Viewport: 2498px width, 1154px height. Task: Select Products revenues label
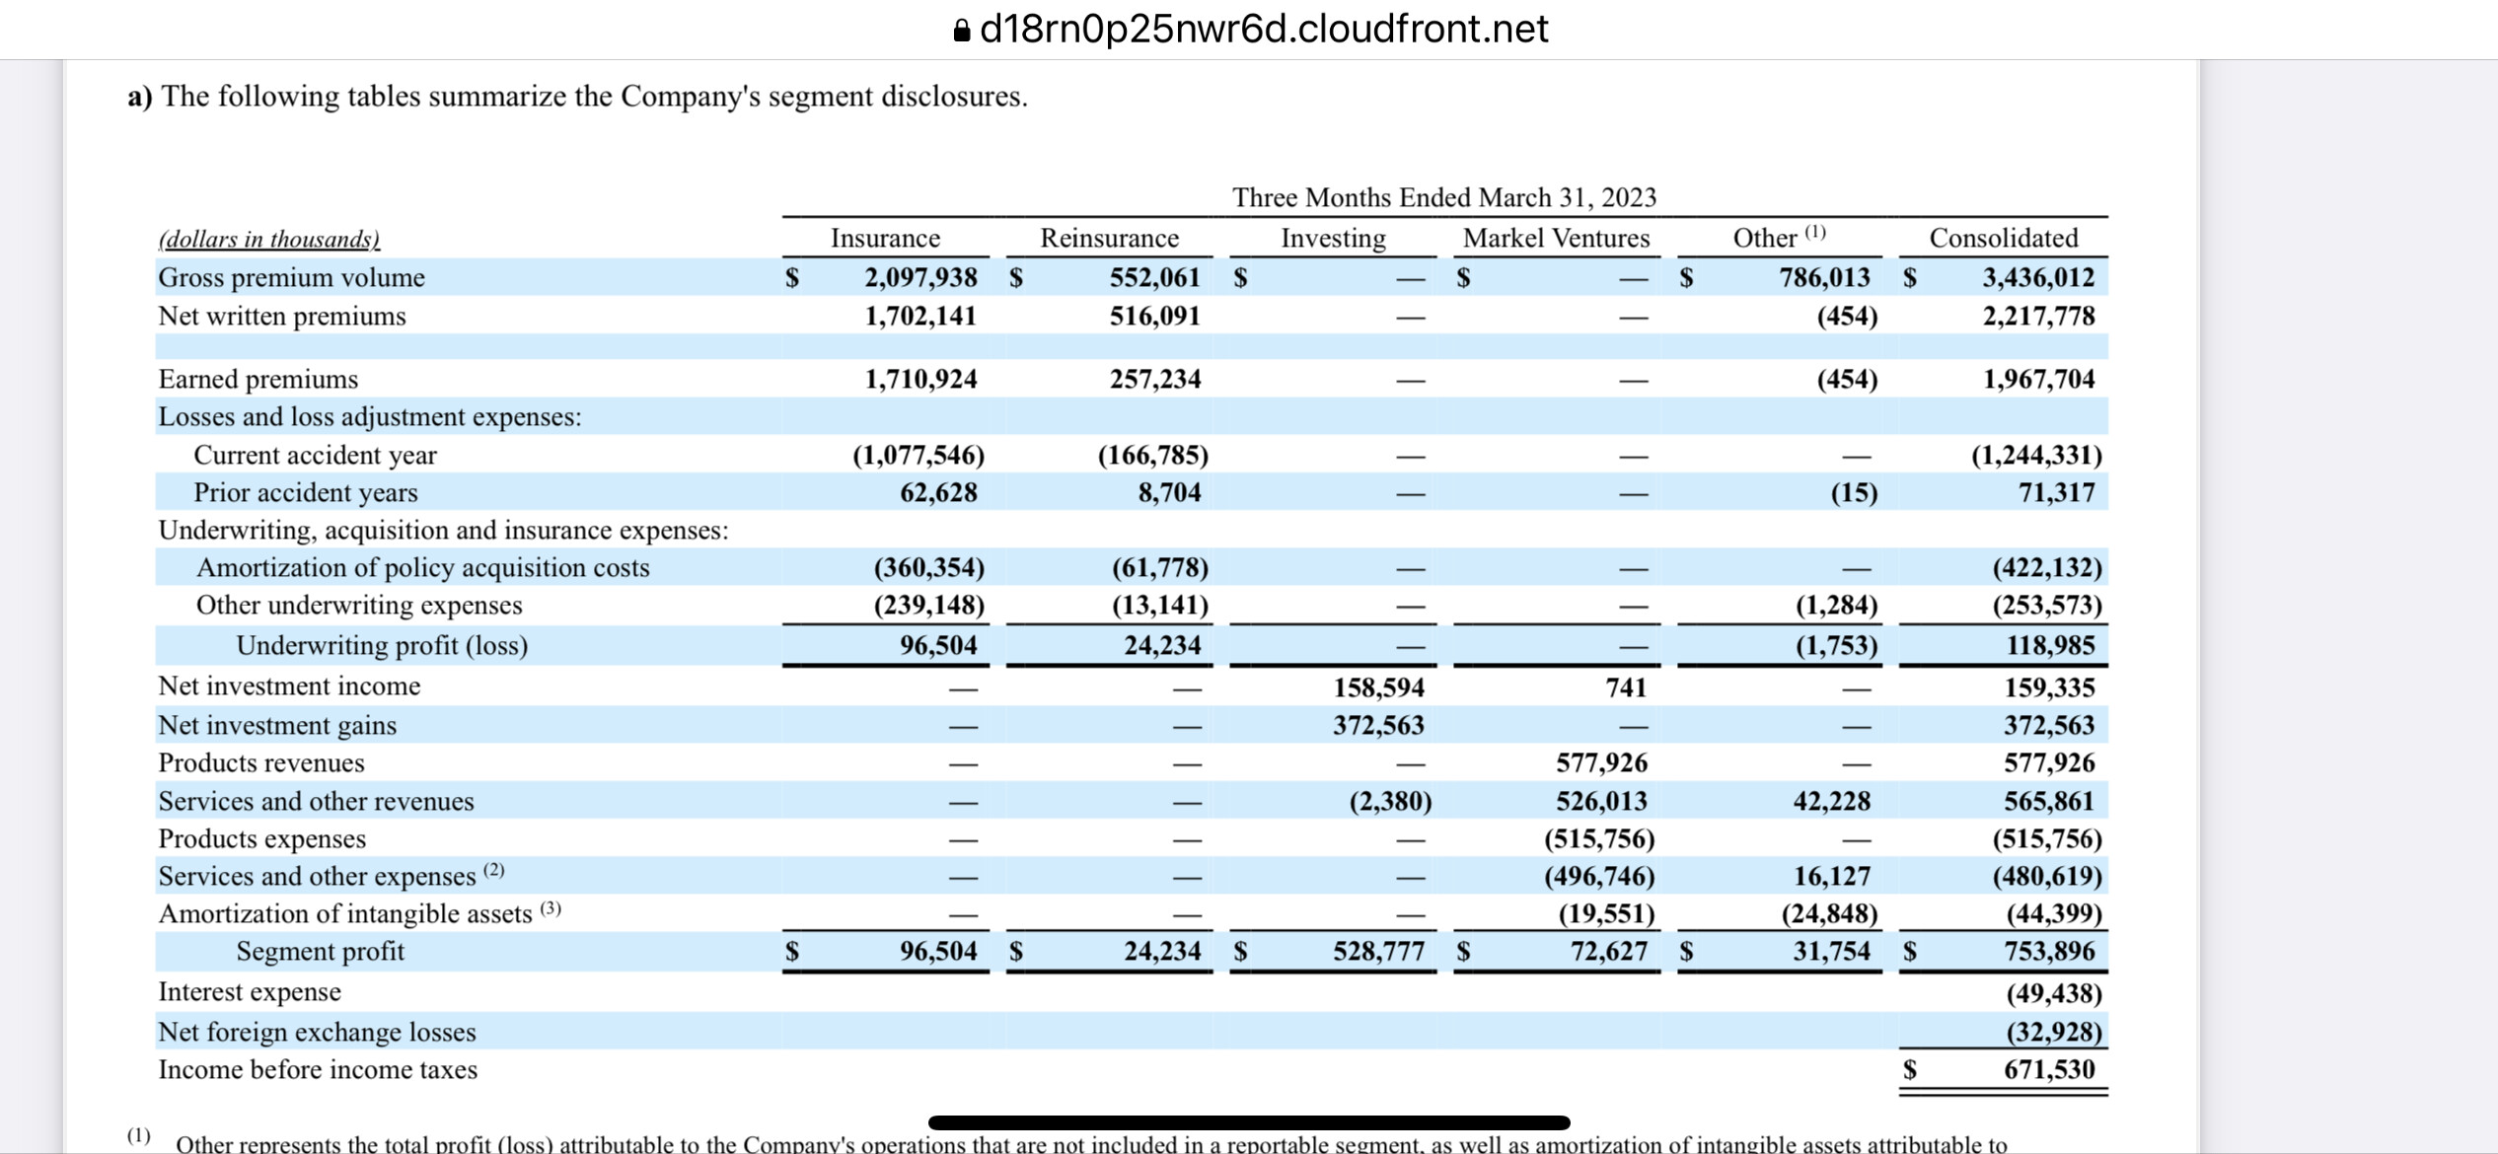click(261, 762)
